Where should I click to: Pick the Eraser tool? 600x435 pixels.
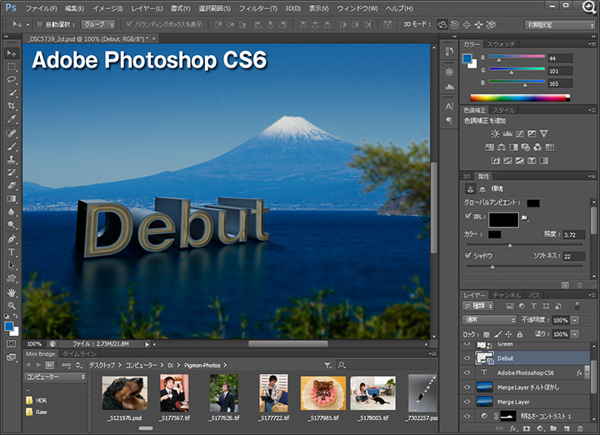coord(12,185)
